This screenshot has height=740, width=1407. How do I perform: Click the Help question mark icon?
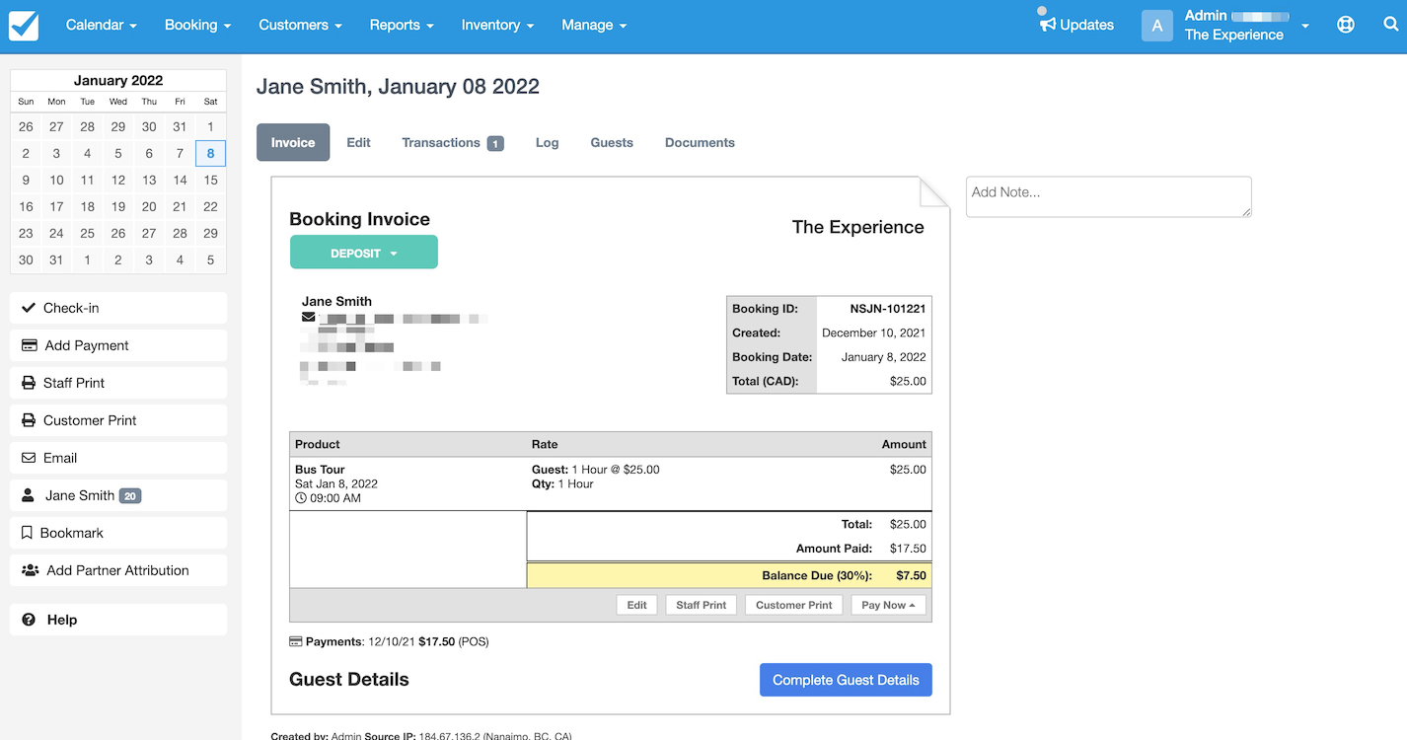(x=29, y=620)
